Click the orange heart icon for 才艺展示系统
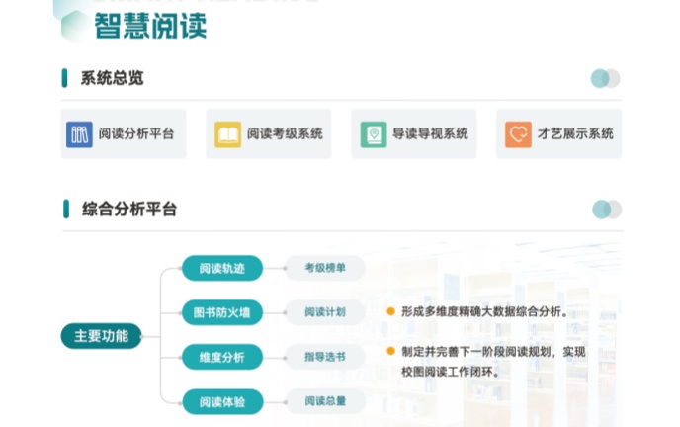The height and width of the screenshot is (427, 680). point(518,134)
